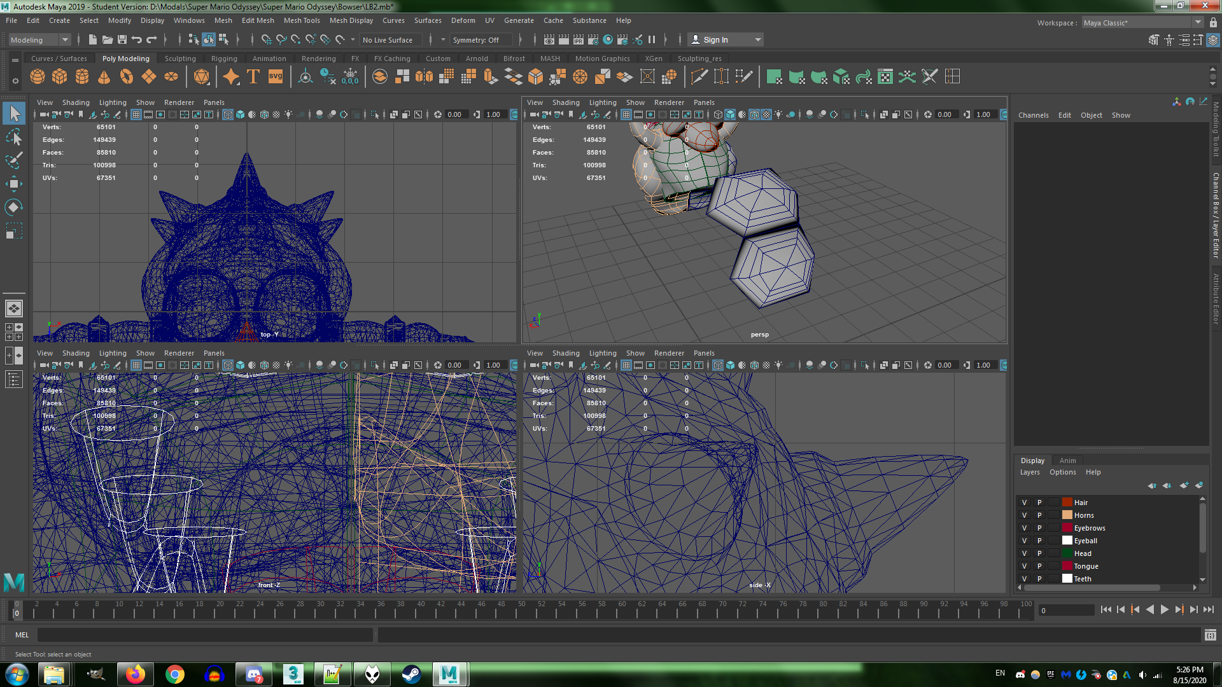Click the Mirror geometry shelf icon

[424, 77]
